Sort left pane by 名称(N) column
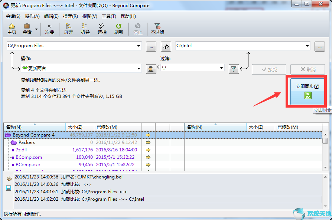The image size is (332, 220). (x=35, y=127)
